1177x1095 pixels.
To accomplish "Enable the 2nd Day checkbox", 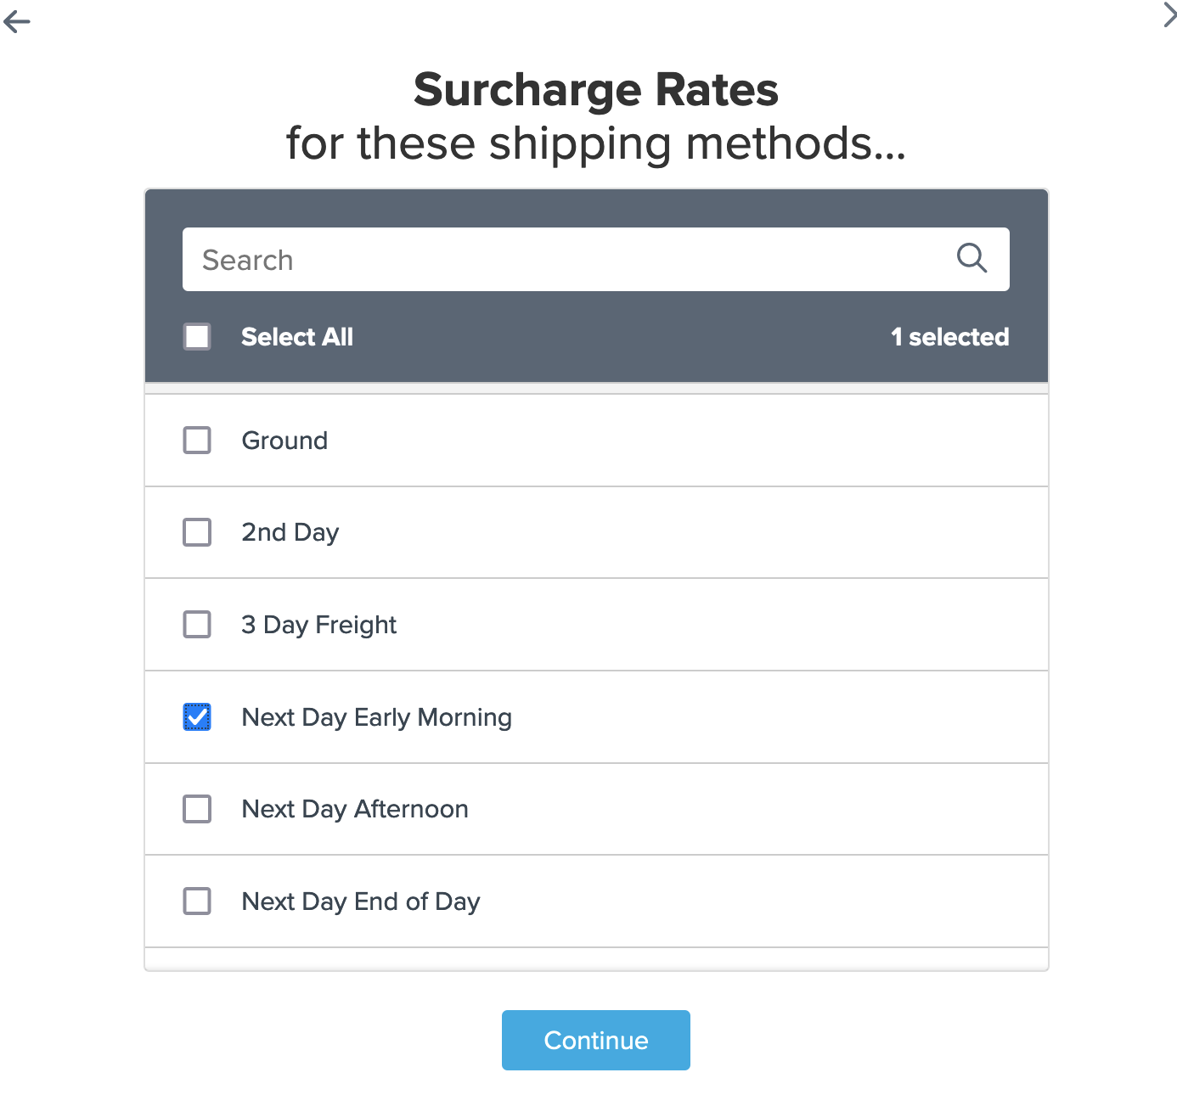I will (197, 532).
